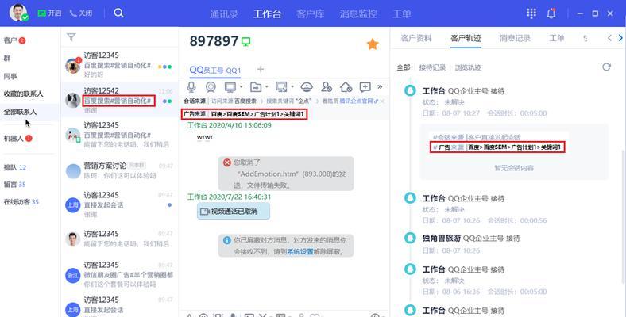The width and height of the screenshot is (626, 317).
Task: Close the 会话来源 info bar
Action: click(x=382, y=101)
